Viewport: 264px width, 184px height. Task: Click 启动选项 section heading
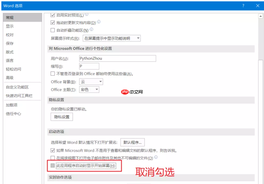(x=56, y=131)
